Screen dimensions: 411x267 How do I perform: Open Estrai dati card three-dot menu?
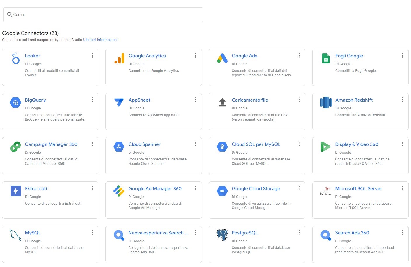(x=92, y=188)
